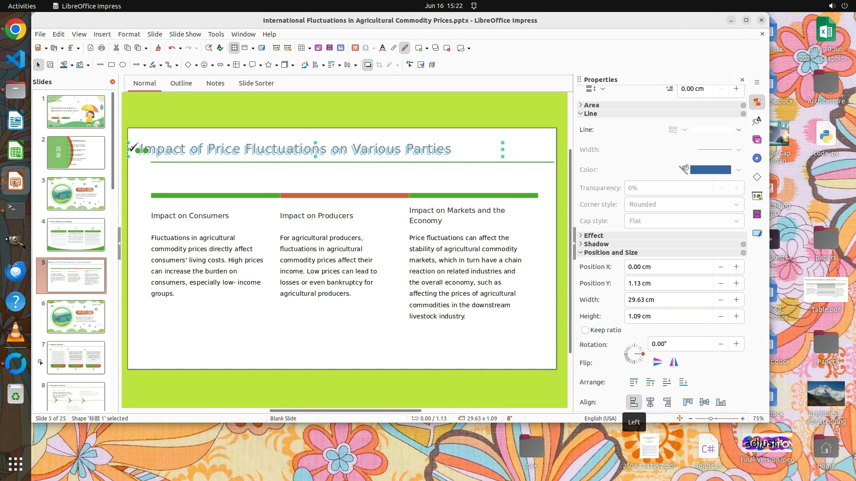Image resolution: width=856 pixels, height=481 pixels.
Task: Switch to the Slide Sorter tab
Action: [x=256, y=83]
